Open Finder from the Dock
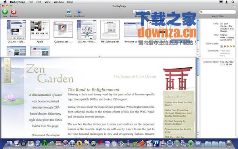Screen dimensions: 238x149 pyautogui.click(x=10, y=143)
